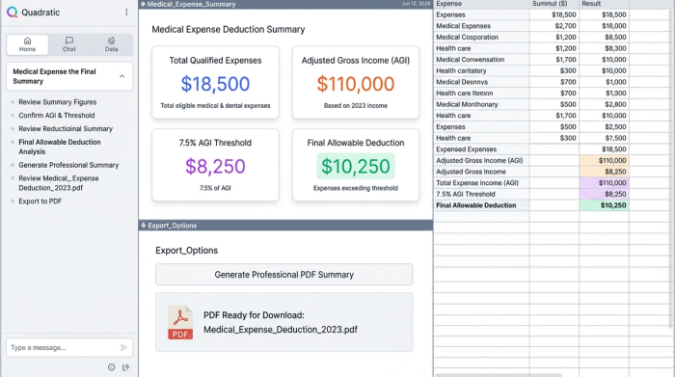Select the Medical Cosporation cell
Screen dimensions: 675x377
(x=481, y=37)
